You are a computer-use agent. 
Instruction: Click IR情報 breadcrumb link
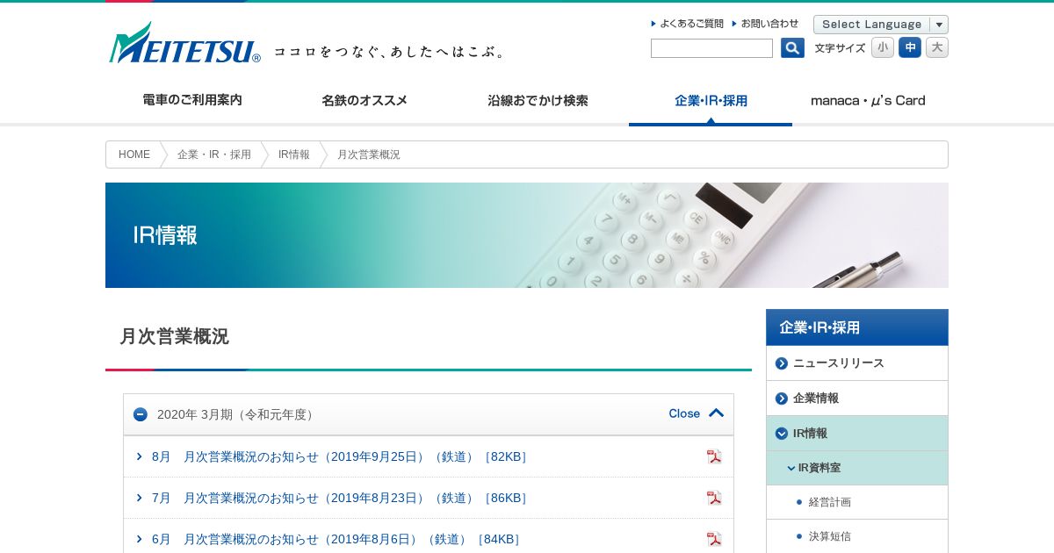pyautogui.click(x=294, y=154)
